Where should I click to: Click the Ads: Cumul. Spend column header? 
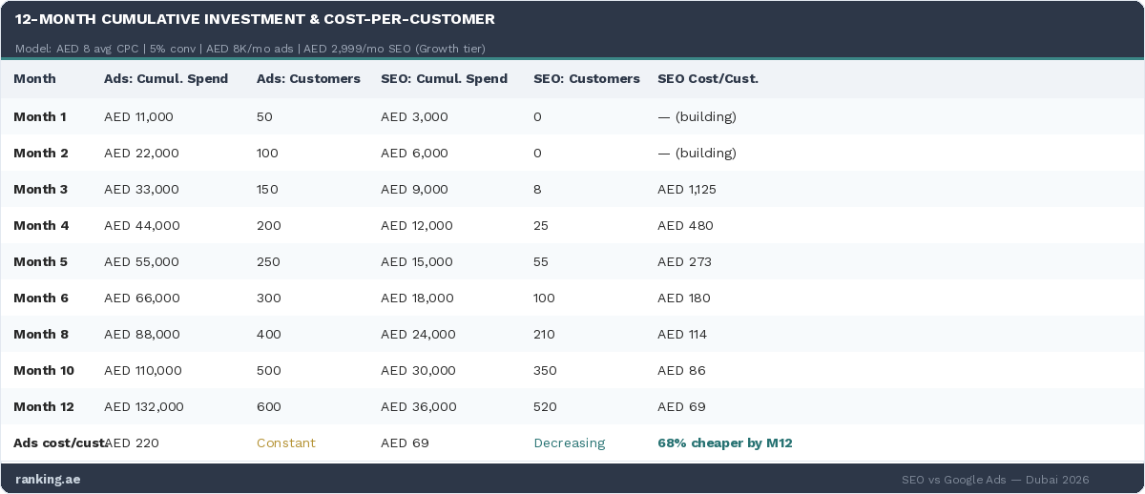tap(166, 79)
